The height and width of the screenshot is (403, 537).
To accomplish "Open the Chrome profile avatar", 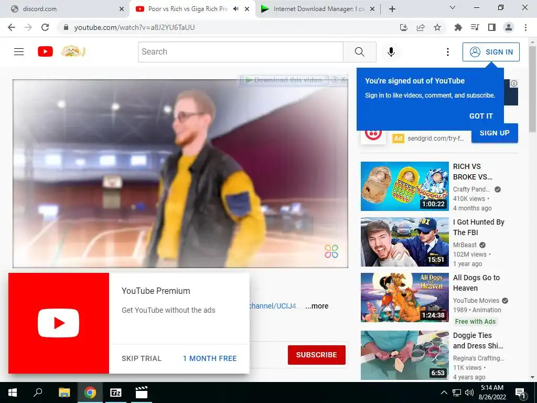I will [509, 27].
